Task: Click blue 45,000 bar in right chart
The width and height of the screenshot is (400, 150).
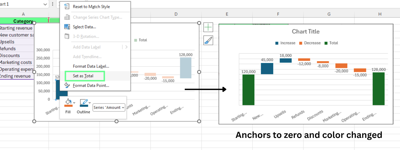Action: [267, 69]
